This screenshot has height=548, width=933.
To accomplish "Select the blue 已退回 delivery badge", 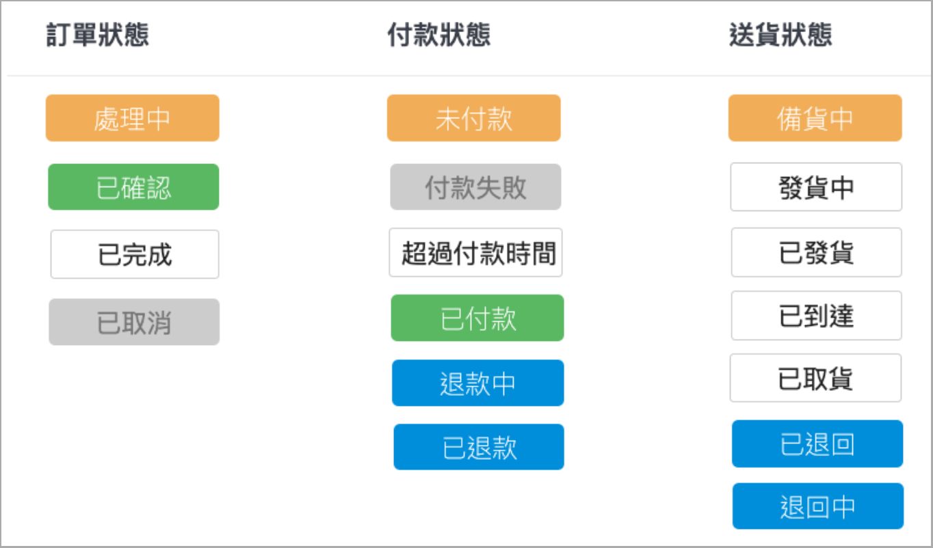I will coord(817,444).
